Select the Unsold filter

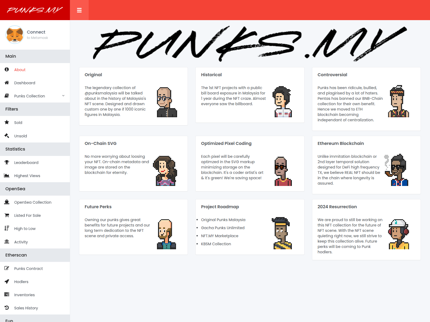(x=35, y=136)
